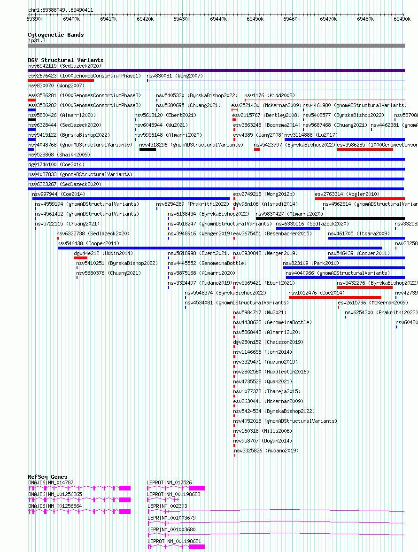
Task: Open esv2015767 (Bentley2008) variant
Action: 266,115
